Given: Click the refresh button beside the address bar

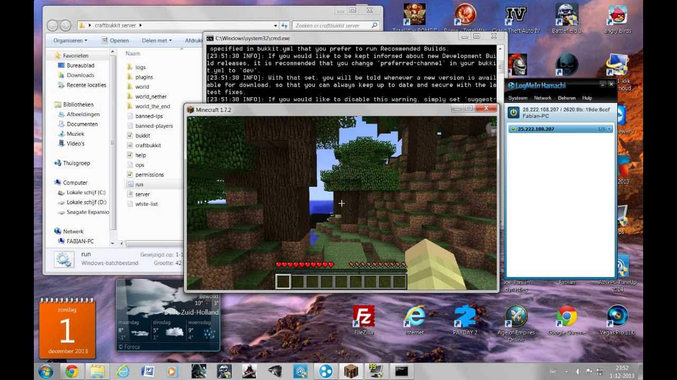Looking at the screenshot, I should pos(285,25).
